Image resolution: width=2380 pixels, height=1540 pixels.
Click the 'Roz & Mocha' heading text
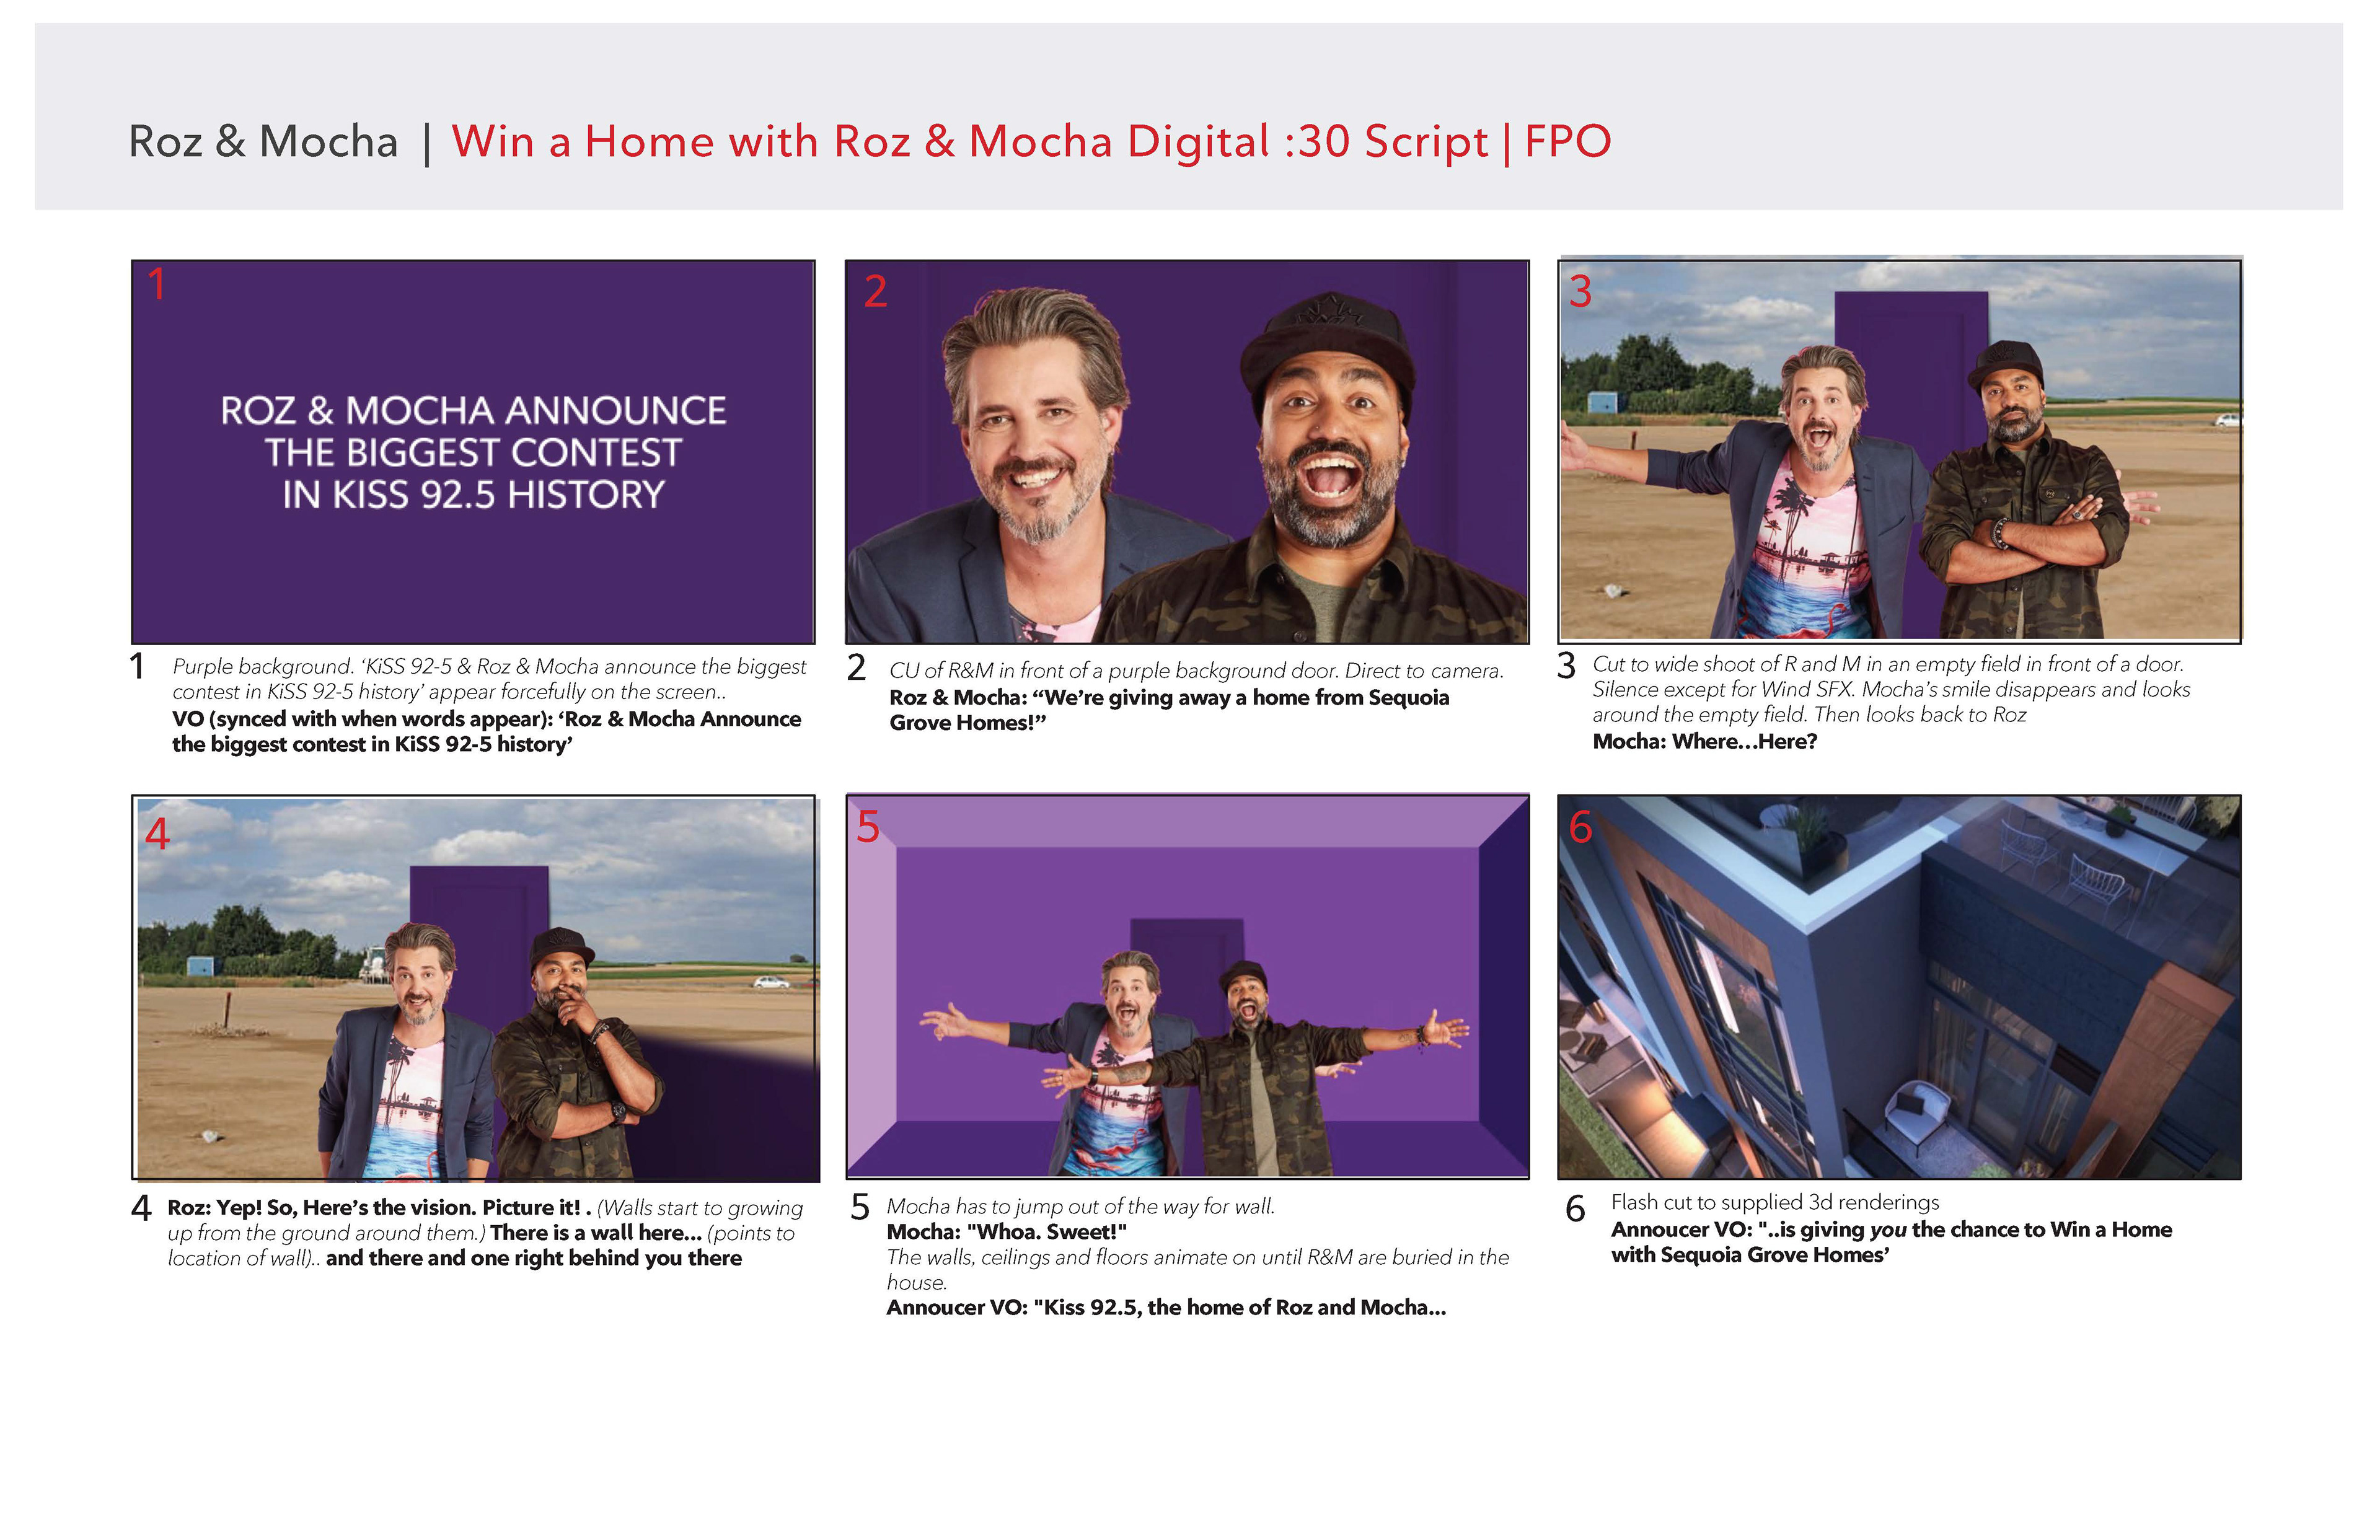point(264,142)
